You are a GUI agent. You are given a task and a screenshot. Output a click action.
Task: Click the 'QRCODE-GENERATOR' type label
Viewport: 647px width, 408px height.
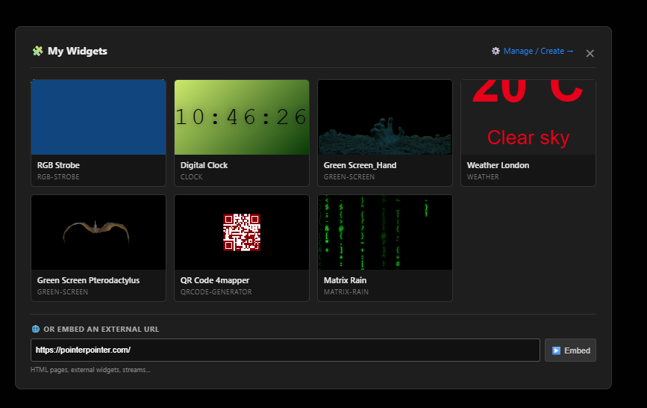(216, 292)
